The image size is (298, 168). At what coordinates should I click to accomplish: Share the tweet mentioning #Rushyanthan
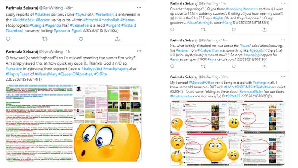click(264, 66)
